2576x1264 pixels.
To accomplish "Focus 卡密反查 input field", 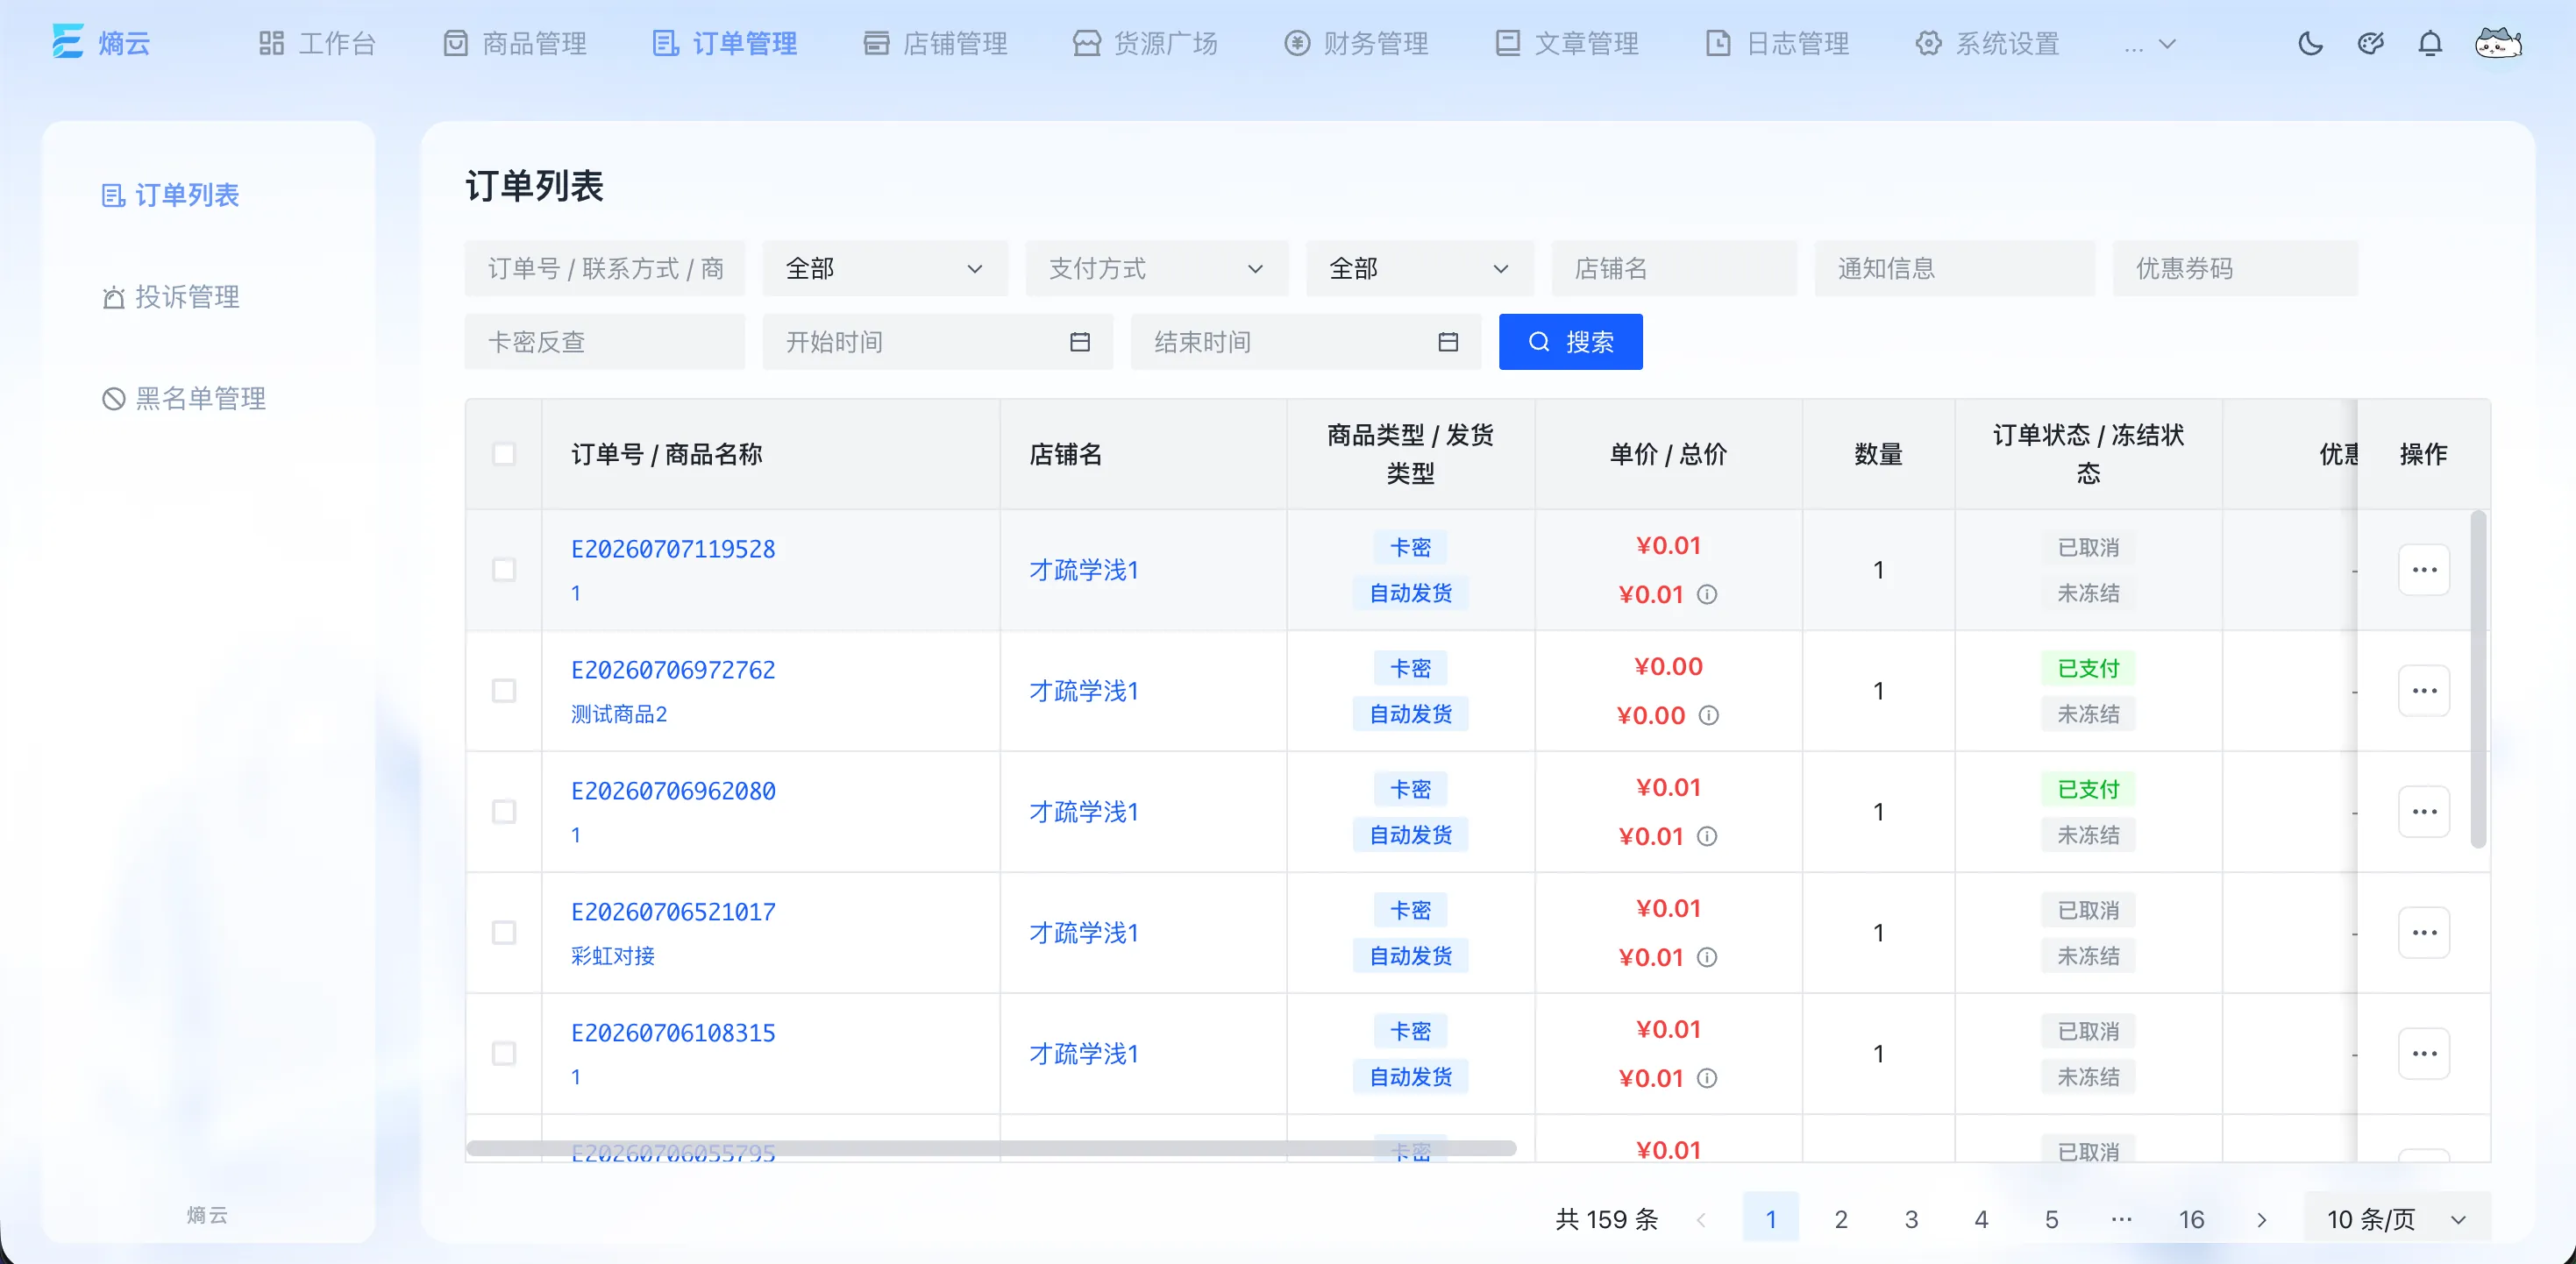I will 605,342.
